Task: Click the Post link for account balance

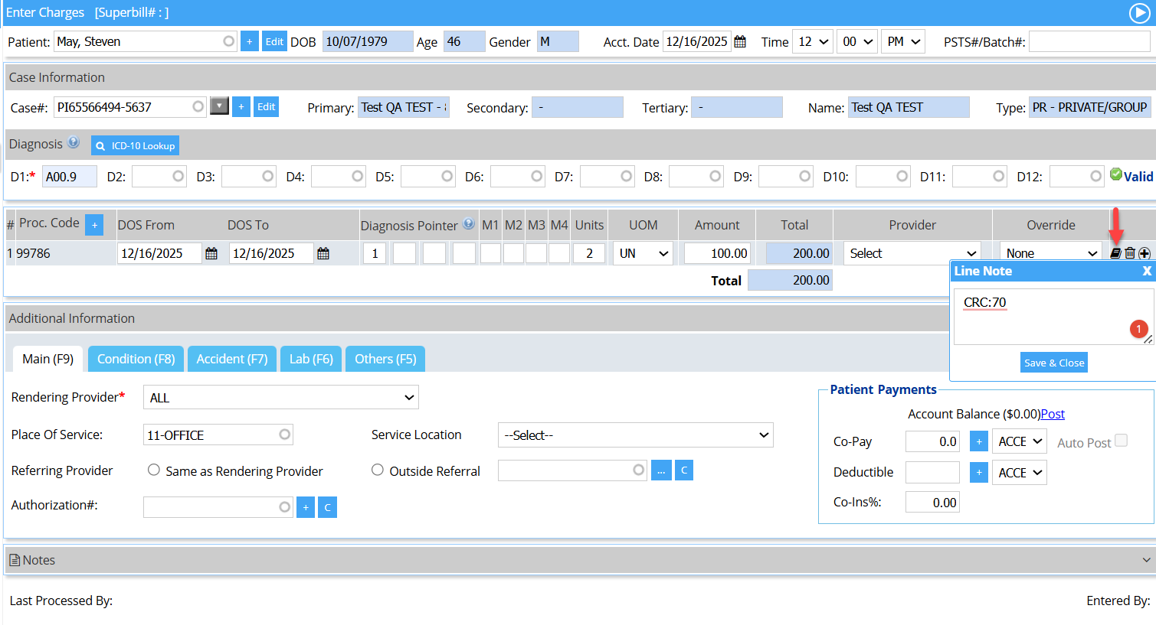Action: click(1053, 414)
